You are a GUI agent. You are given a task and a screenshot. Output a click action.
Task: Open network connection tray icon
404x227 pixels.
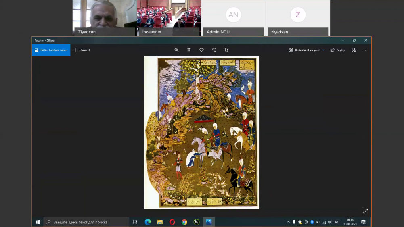[x=324, y=222]
